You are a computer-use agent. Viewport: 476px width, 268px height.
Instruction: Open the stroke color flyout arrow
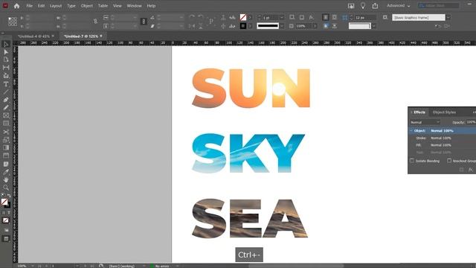coord(250,26)
